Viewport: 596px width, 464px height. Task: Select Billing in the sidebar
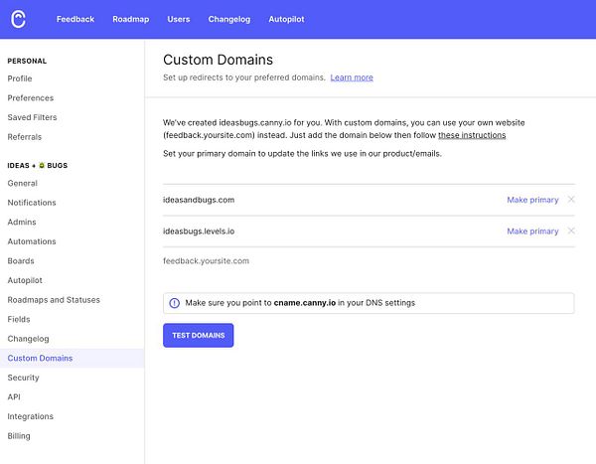(19, 436)
